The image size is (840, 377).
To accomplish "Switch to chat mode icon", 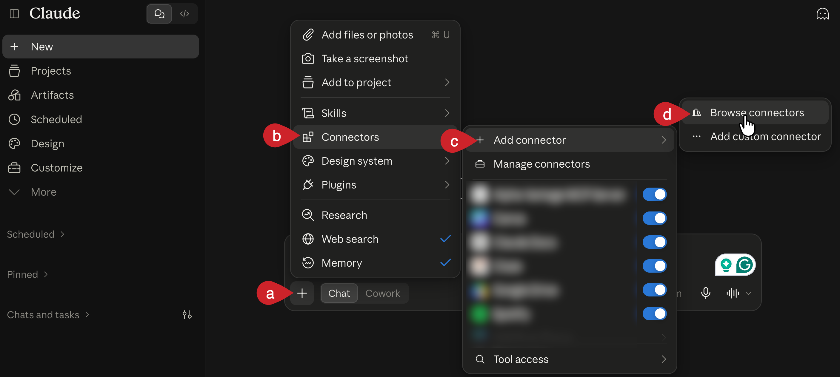I will [159, 14].
